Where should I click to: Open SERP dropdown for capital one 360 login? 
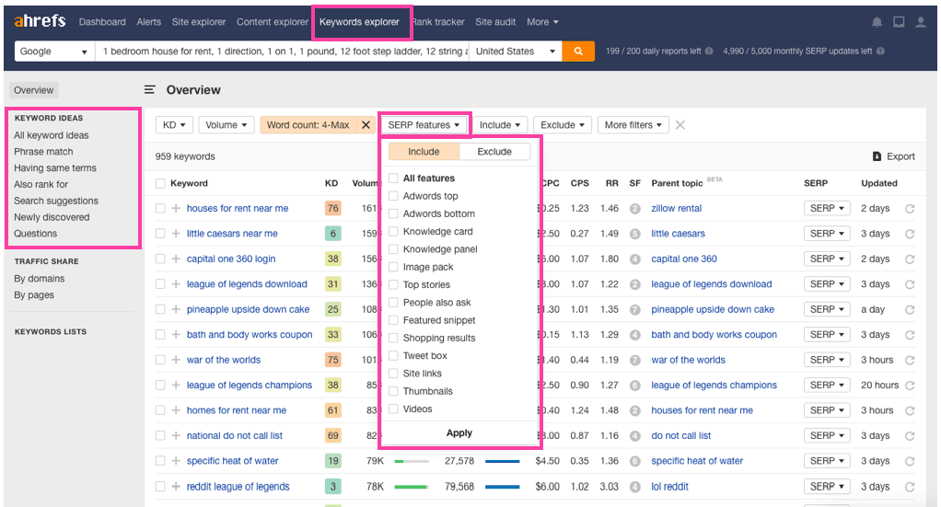(x=827, y=259)
